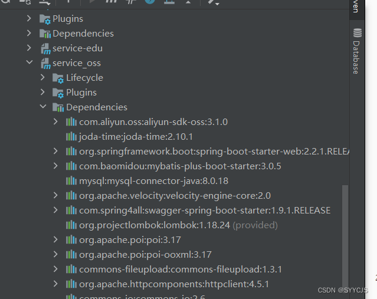Expand the top-level Dependencies node above service-edu

[29, 33]
